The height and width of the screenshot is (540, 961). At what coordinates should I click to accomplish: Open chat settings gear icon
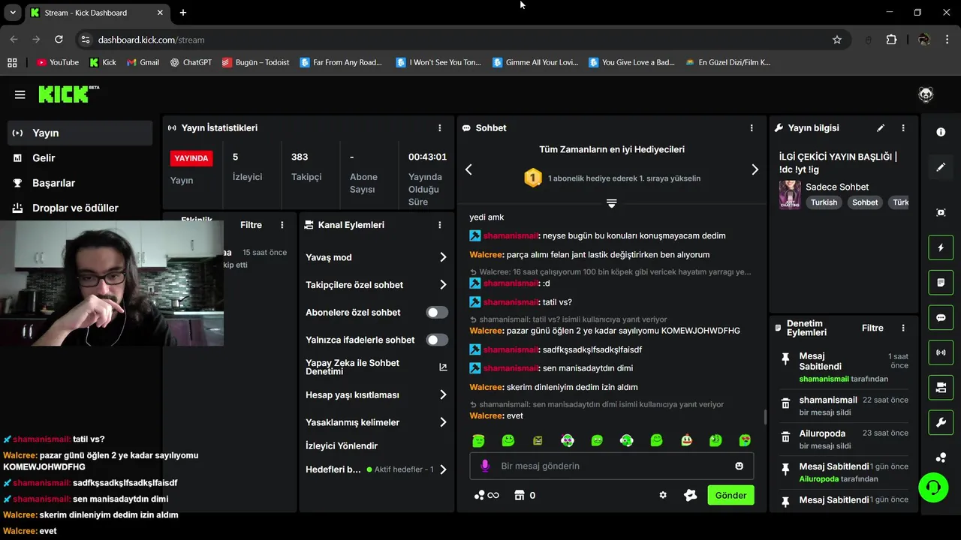click(x=663, y=495)
